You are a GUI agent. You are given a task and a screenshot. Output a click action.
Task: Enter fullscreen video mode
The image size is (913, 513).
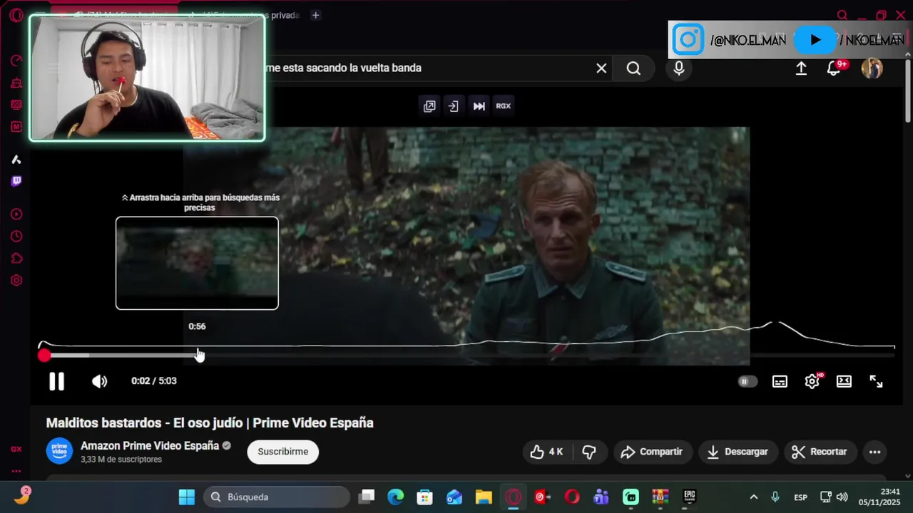[876, 381]
